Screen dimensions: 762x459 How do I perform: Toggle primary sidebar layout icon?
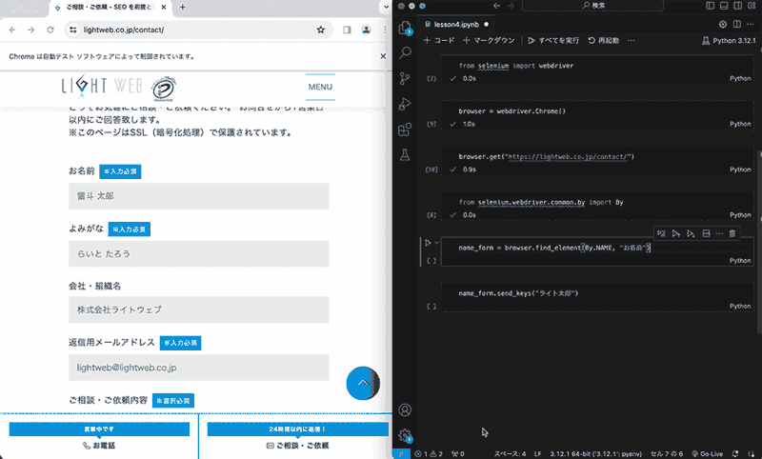point(710,6)
